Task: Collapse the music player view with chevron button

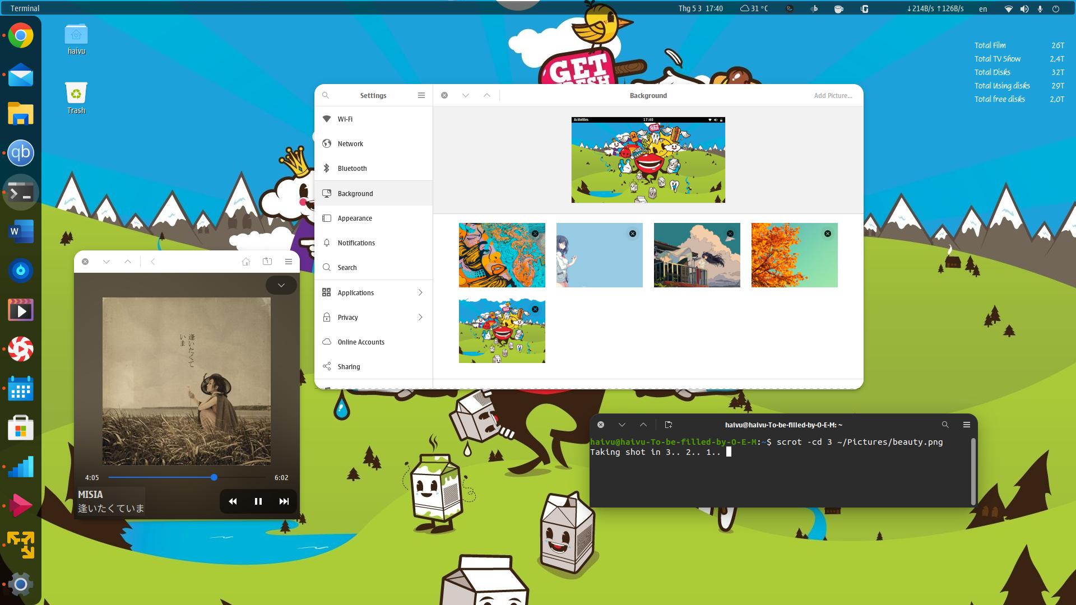Action: (281, 285)
